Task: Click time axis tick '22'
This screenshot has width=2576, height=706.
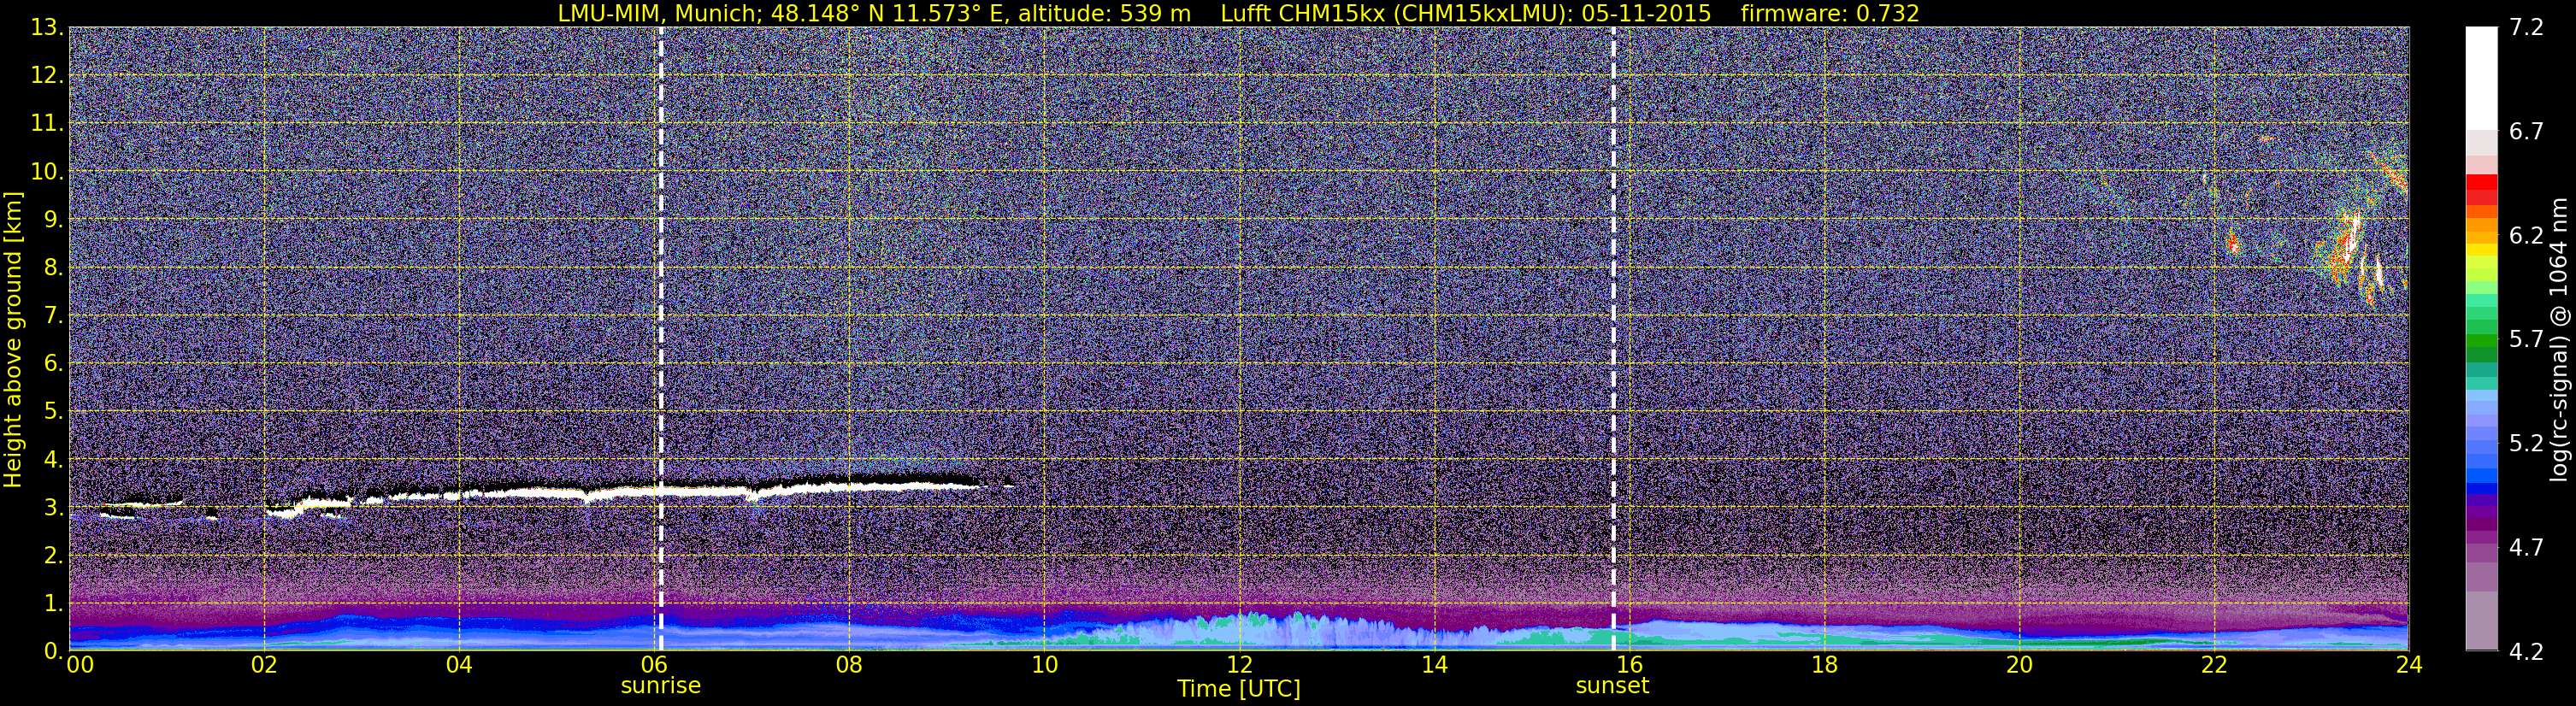Action: [x=2214, y=665]
